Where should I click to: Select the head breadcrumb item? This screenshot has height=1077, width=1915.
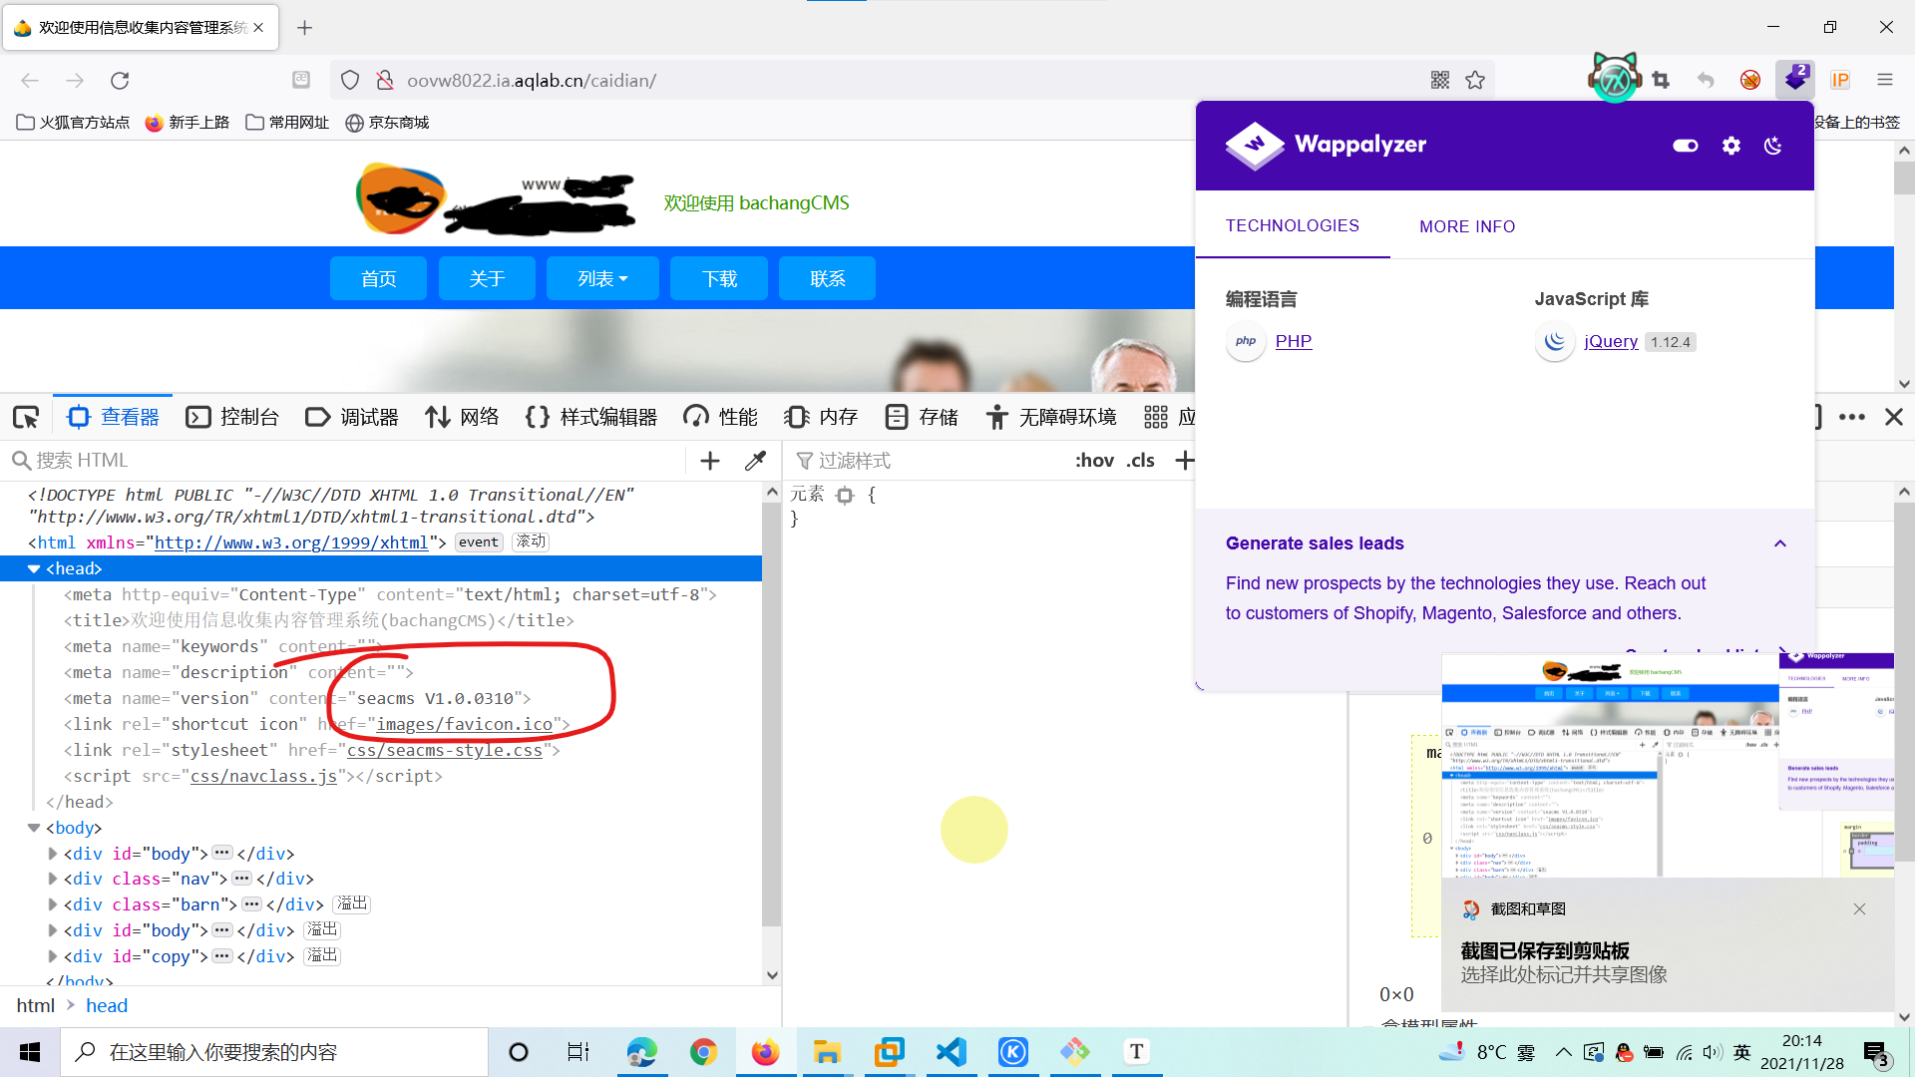click(x=107, y=1005)
